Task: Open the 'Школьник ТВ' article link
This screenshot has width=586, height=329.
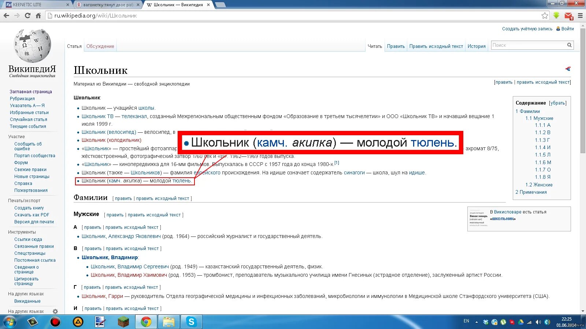Action: click(x=97, y=116)
